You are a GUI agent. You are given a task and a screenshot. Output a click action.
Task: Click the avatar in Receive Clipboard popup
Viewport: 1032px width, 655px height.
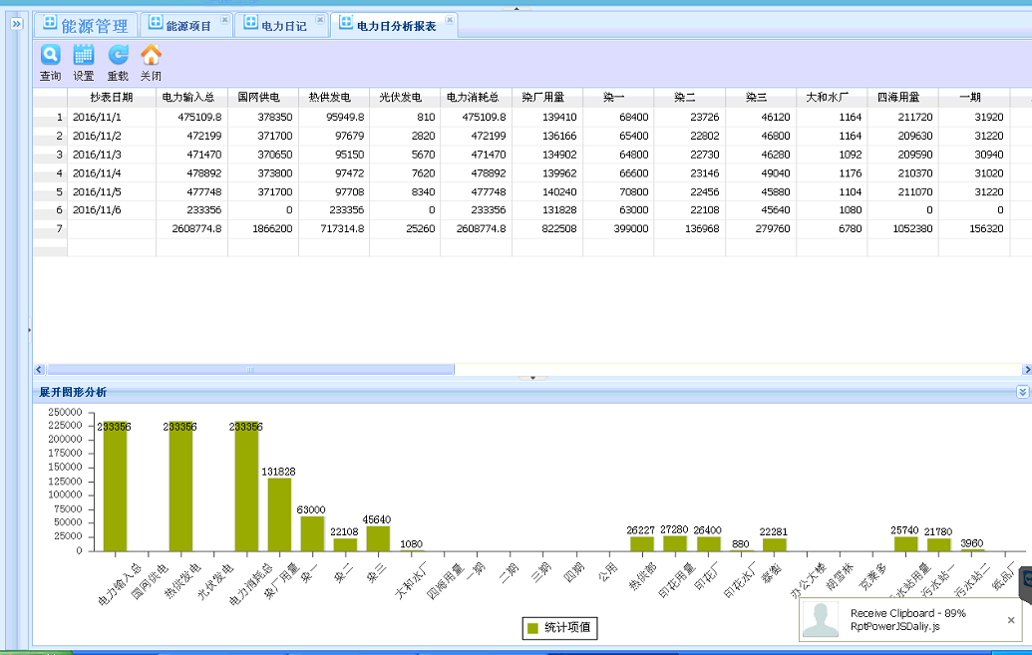(x=821, y=620)
